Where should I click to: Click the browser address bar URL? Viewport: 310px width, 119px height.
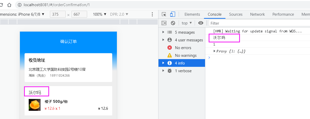(57, 5)
